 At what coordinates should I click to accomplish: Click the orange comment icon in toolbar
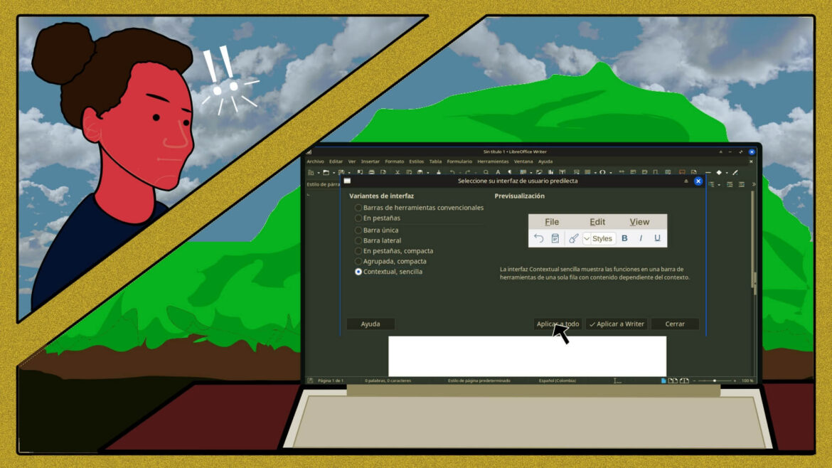(x=682, y=172)
